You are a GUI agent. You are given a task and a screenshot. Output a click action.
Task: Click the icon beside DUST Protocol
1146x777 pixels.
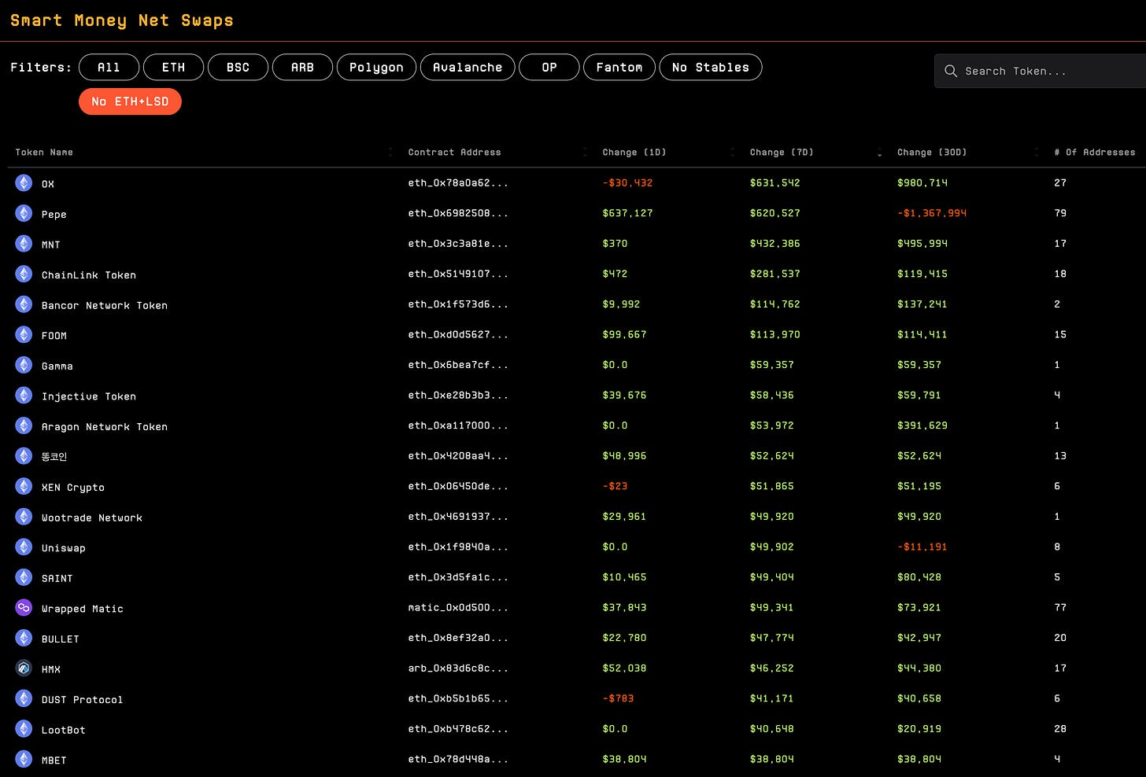tap(24, 698)
